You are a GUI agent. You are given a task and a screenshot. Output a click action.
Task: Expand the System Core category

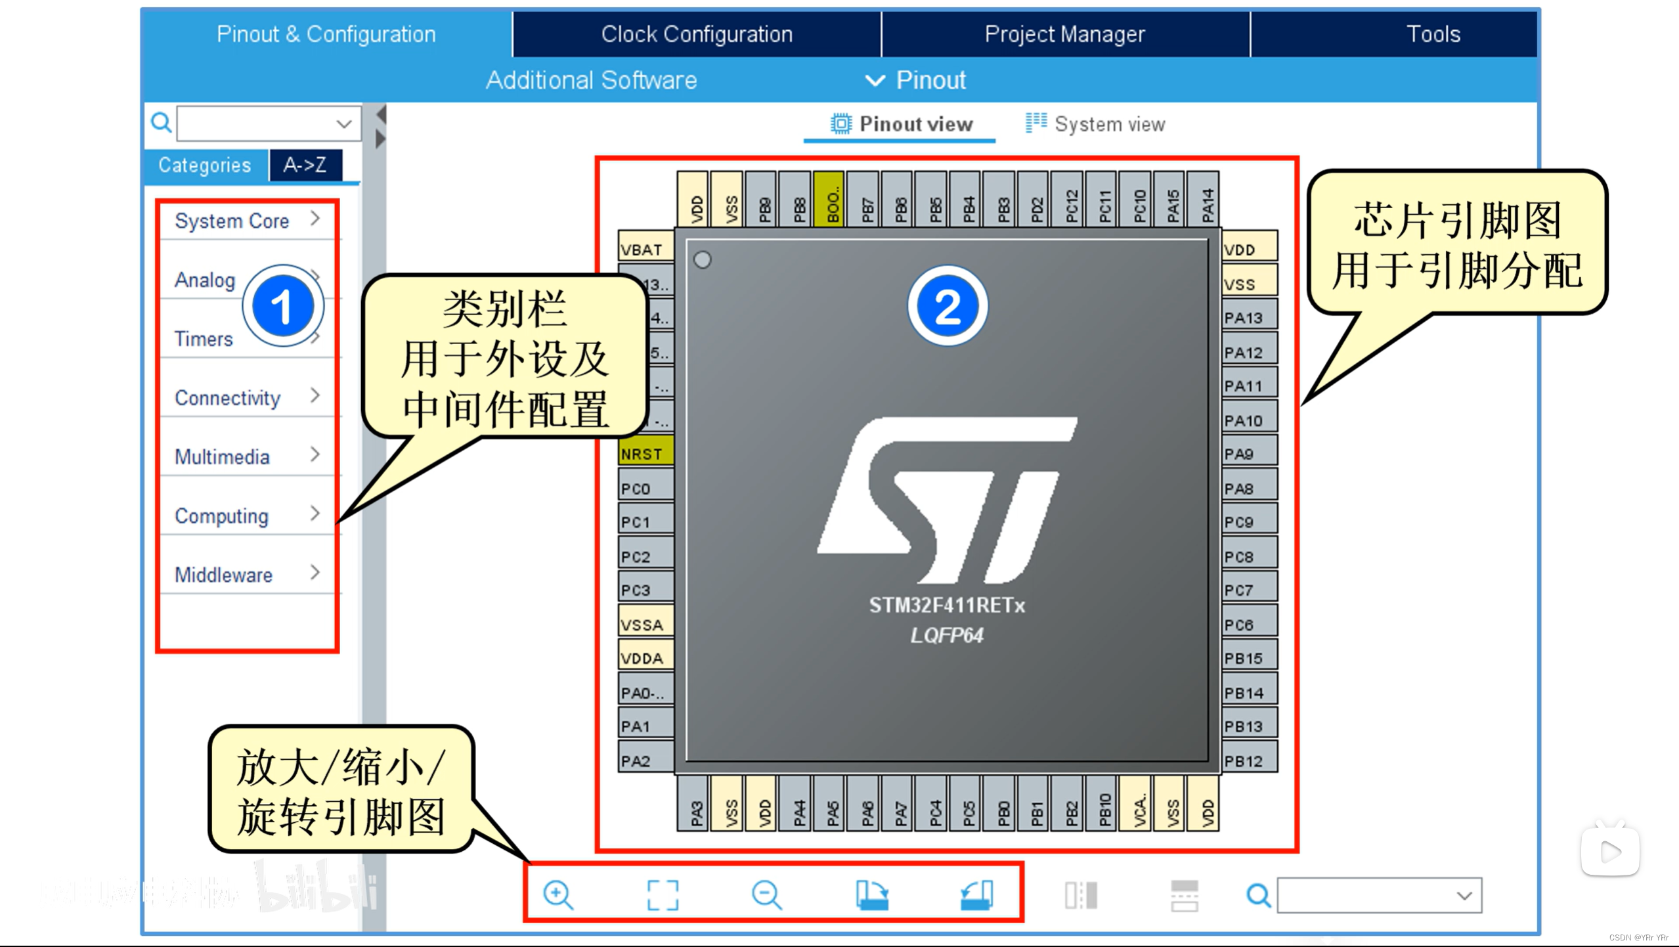248,221
